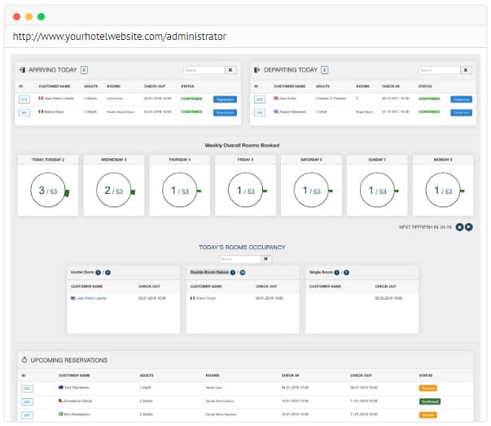
Task: Click flag beside Marco Rossi in Double Room Deluxe
Action: (x=193, y=298)
